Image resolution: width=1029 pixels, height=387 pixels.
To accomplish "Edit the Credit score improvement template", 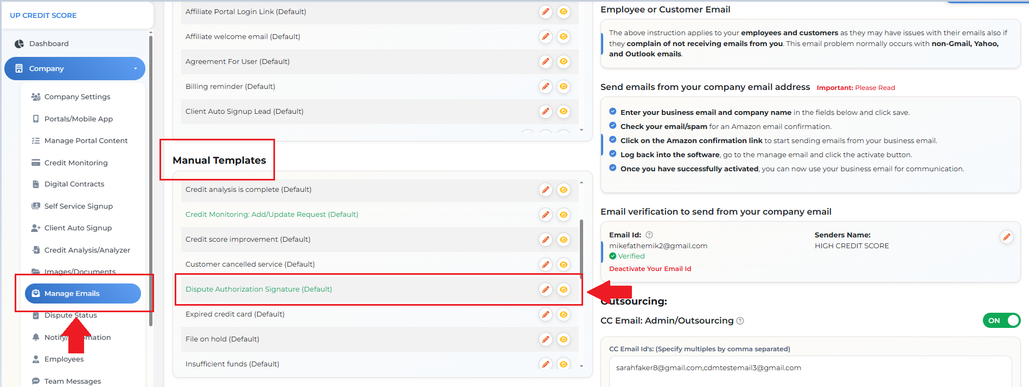I will (546, 239).
